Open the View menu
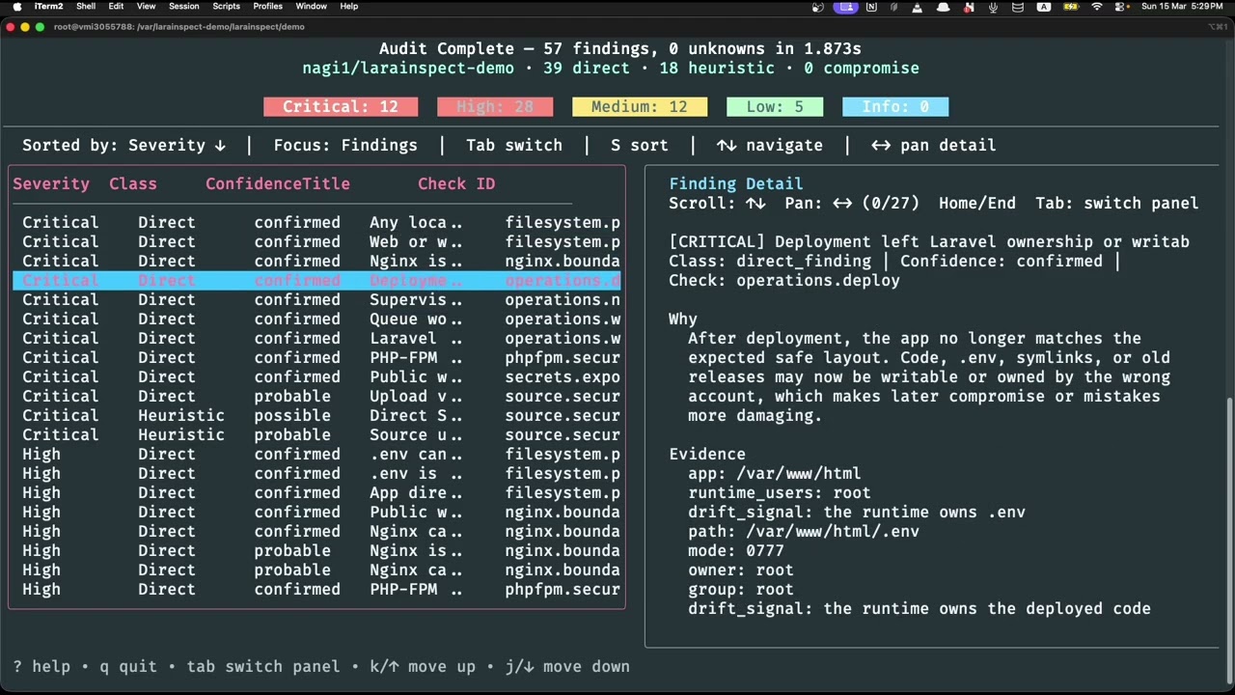 [x=146, y=6]
